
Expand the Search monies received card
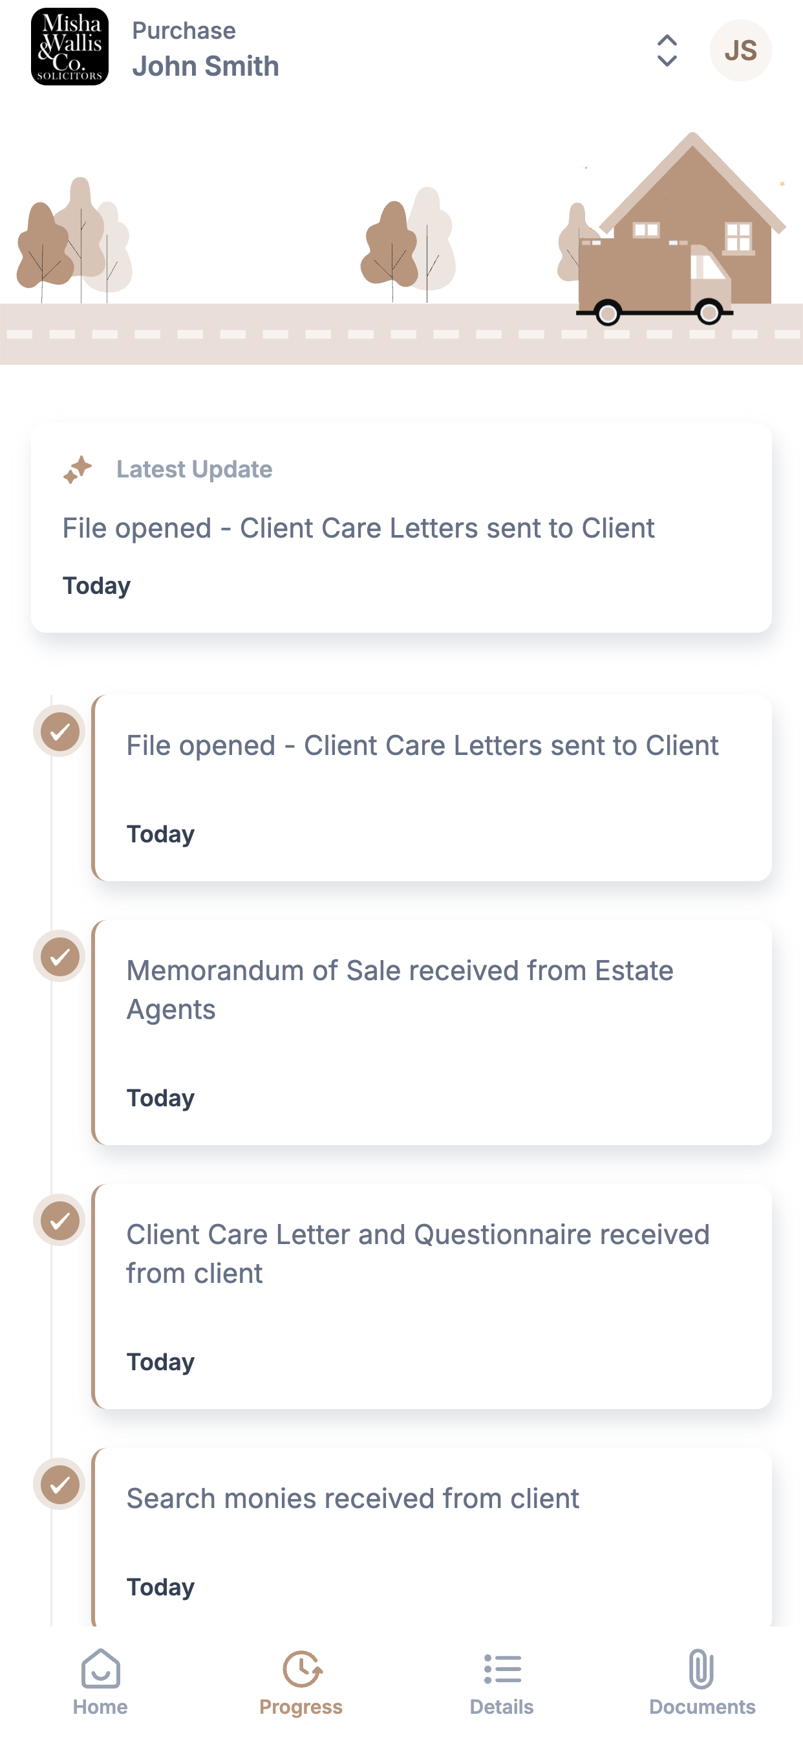point(431,1537)
